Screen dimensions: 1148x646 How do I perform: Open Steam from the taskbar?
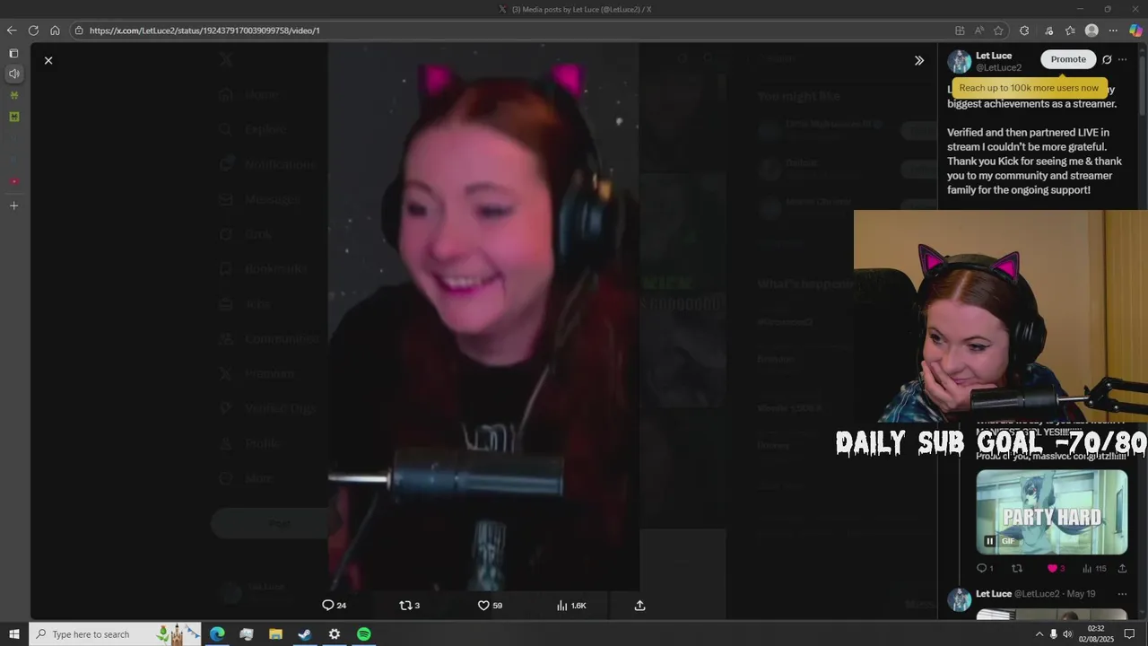click(x=305, y=634)
